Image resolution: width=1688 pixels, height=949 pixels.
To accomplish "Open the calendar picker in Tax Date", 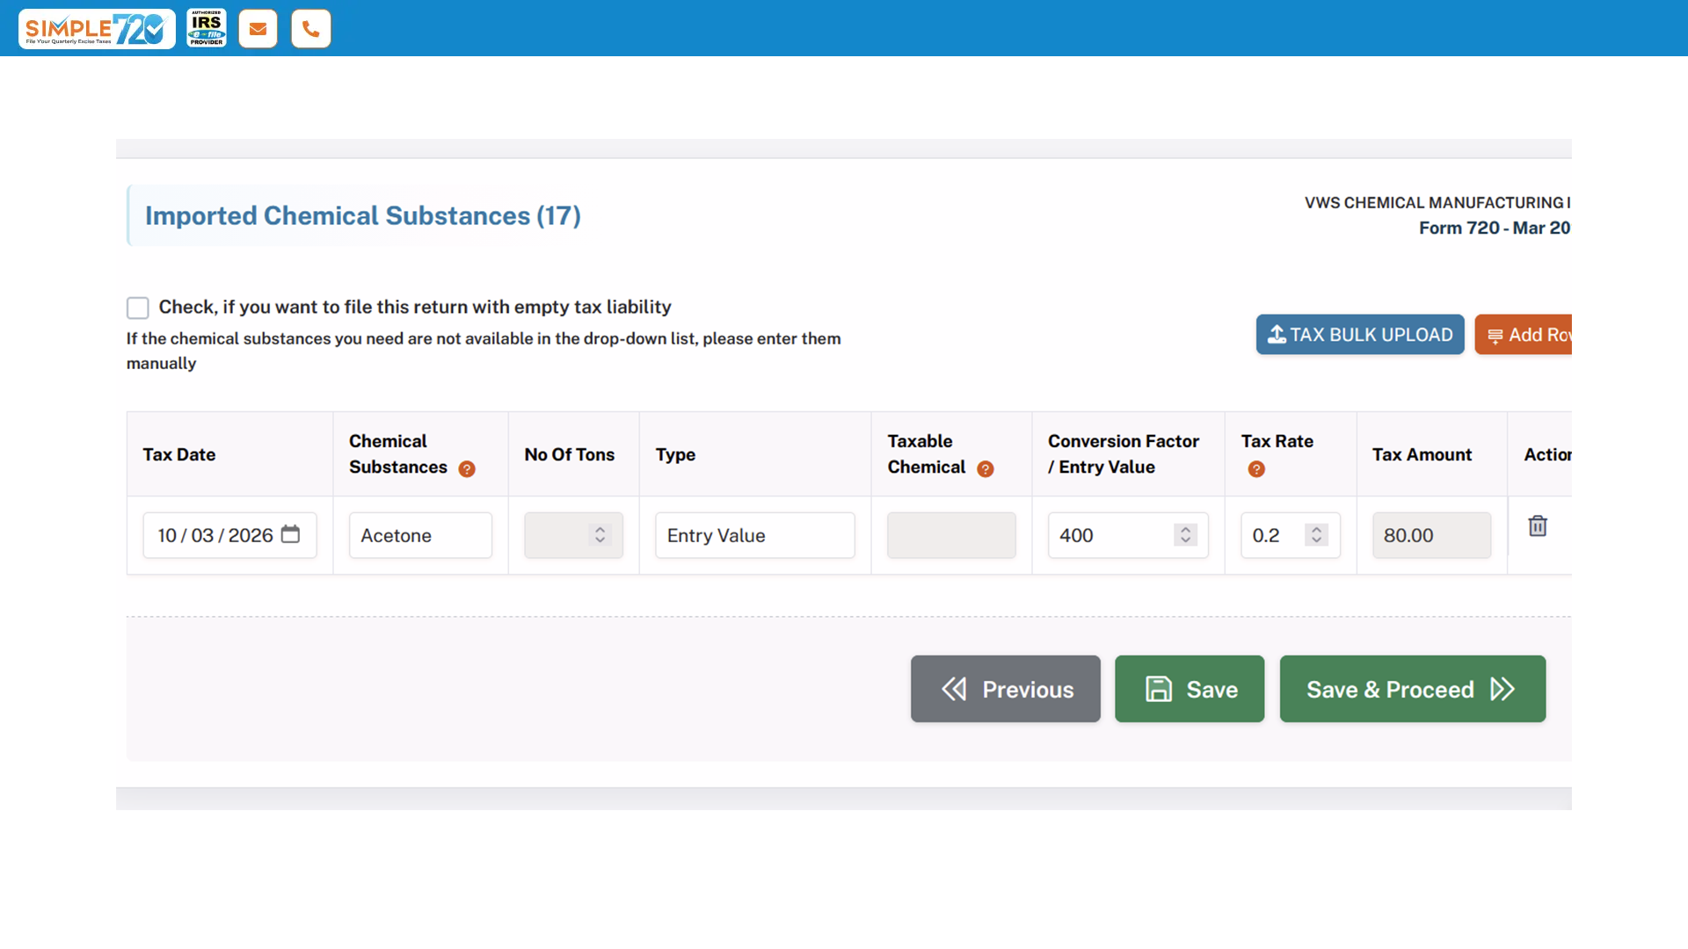I will 290,534.
